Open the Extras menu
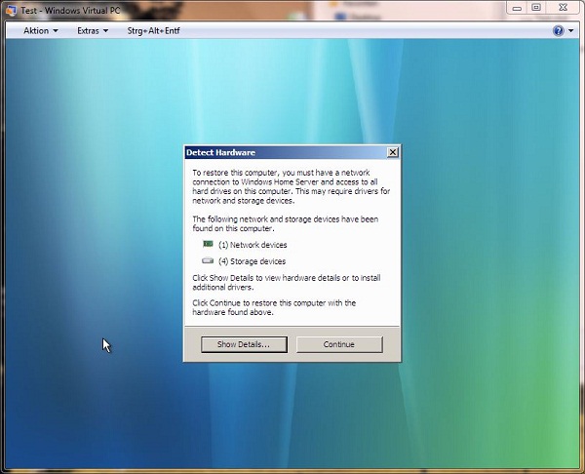Screen dimensions: 585x474 click(93, 30)
